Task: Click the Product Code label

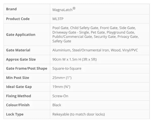Action: 18,19
